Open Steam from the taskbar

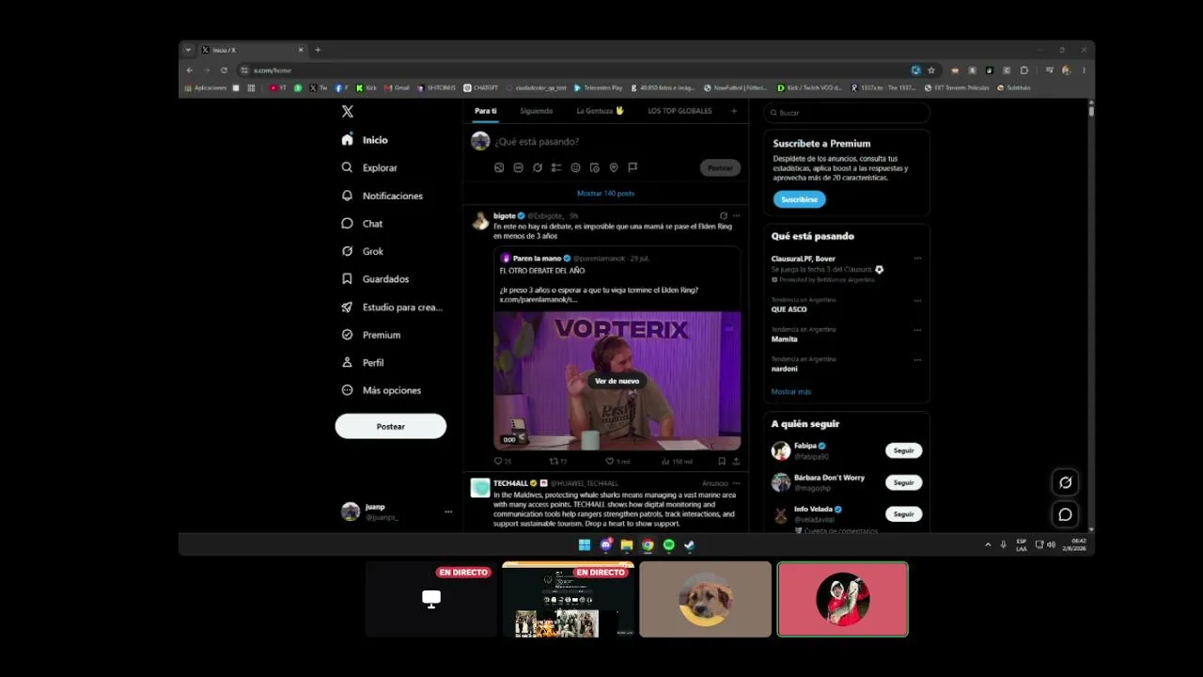pos(689,545)
